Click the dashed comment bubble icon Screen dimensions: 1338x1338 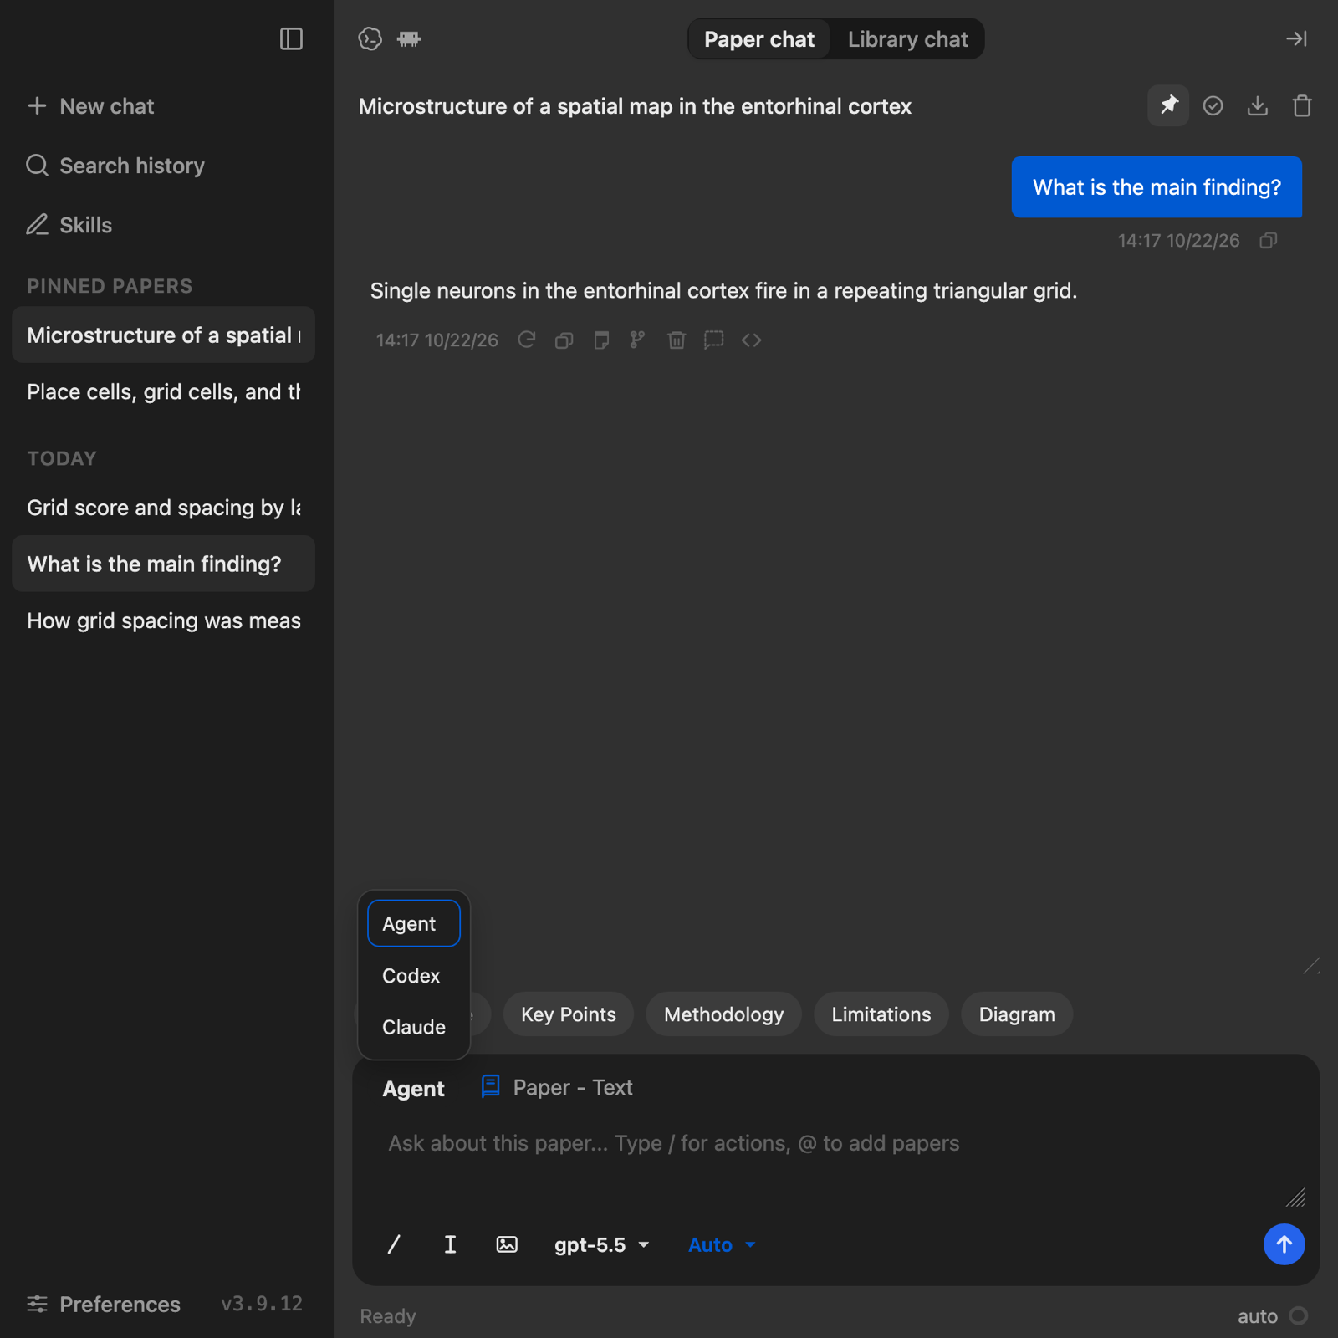[713, 340]
